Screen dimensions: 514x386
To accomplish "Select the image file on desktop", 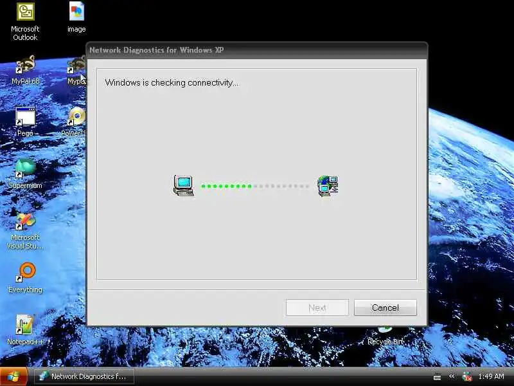I will 76,17.
